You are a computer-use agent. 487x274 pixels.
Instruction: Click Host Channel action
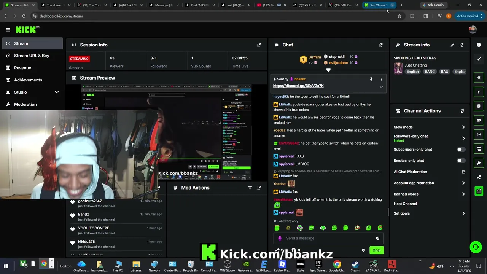click(405, 204)
